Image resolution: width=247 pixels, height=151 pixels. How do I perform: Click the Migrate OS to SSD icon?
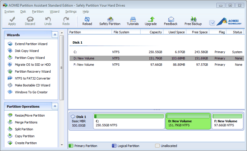10,64
